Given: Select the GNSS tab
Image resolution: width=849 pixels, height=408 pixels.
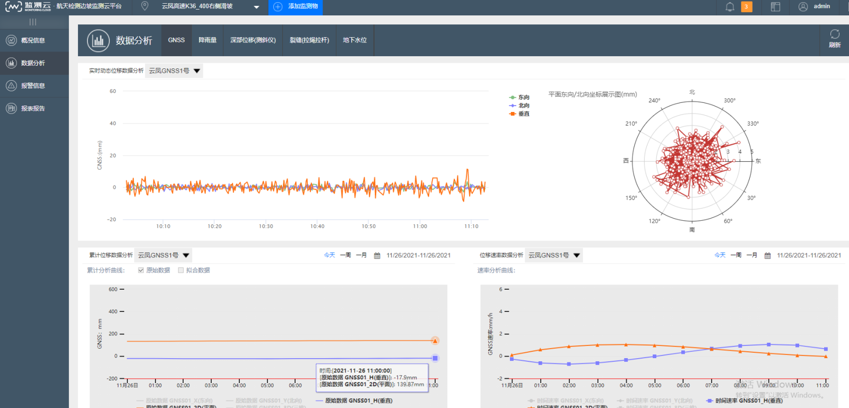Looking at the screenshot, I should (177, 40).
